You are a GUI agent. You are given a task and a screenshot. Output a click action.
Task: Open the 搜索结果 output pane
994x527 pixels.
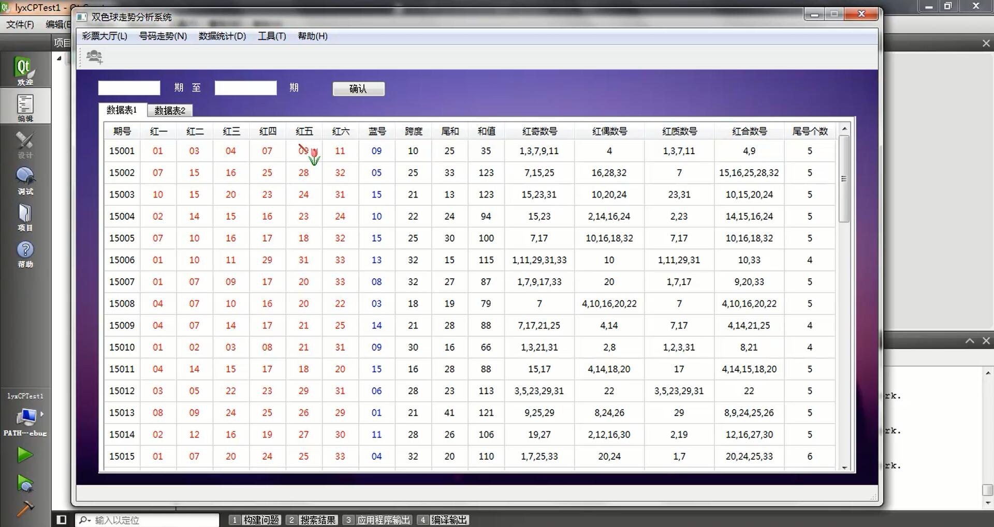pos(312,520)
